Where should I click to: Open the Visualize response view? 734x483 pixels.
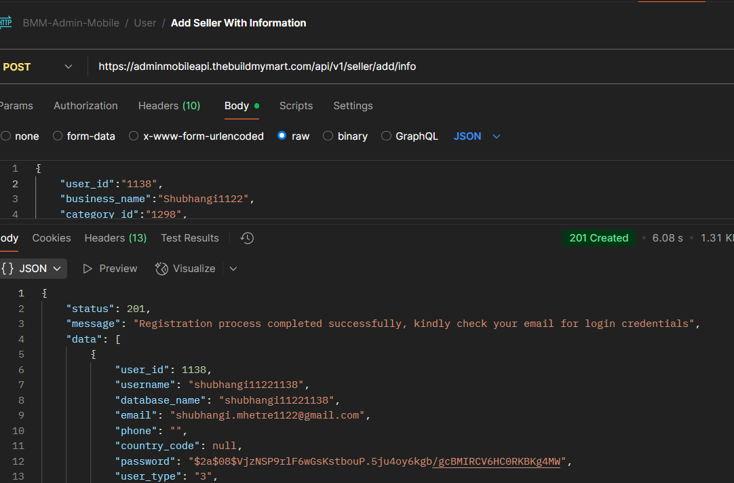[x=185, y=269]
